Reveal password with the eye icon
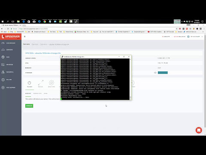Screen dimensions: 206x155 (x=155, y=73)
